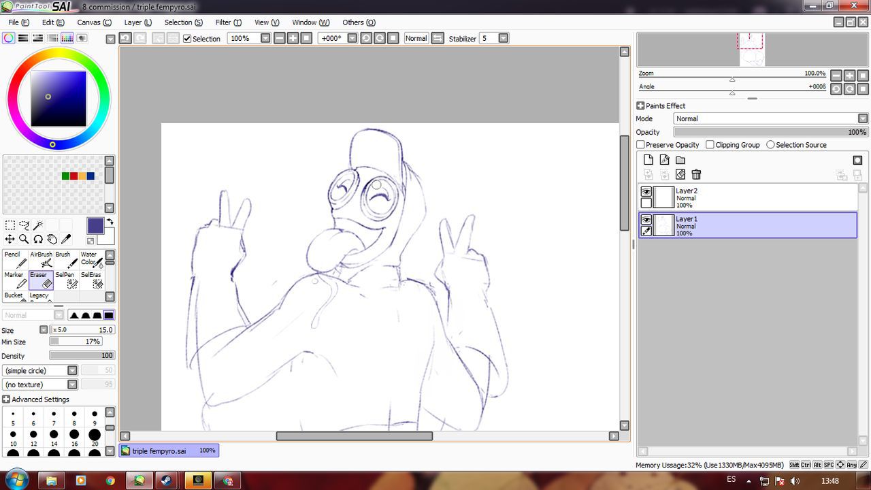
Task: Navigator zoom in plus button
Action: pos(850,76)
